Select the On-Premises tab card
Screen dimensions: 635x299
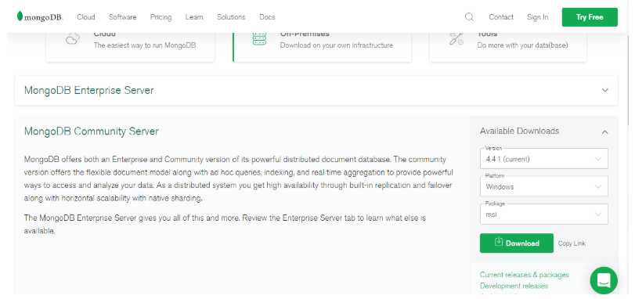pyautogui.click(x=322, y=47)
